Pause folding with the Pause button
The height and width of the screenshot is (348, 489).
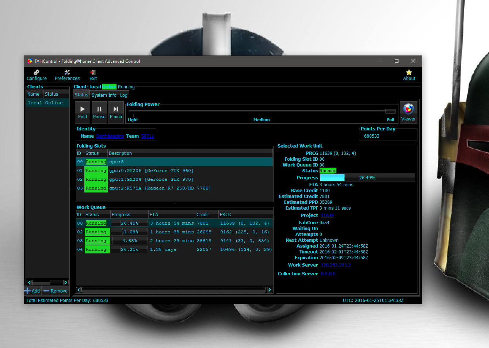(x=99, y=112)
